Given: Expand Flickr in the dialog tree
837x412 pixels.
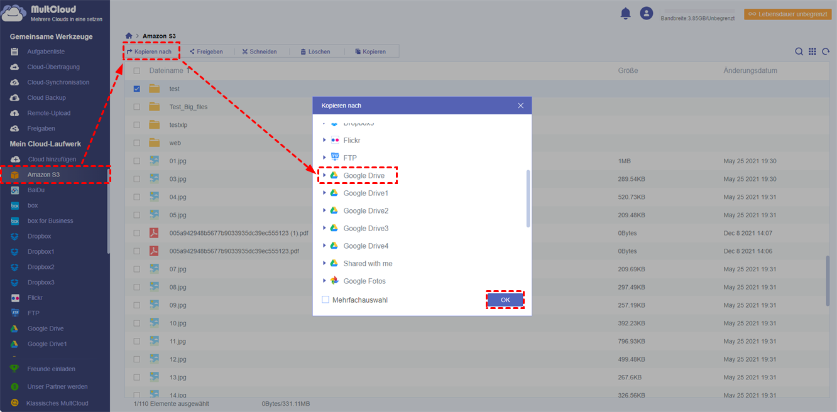Looking at the screenshot, I should click(324, 140).
